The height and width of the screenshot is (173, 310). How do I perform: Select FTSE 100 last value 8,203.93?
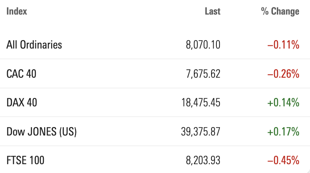(x=203, y=160)
